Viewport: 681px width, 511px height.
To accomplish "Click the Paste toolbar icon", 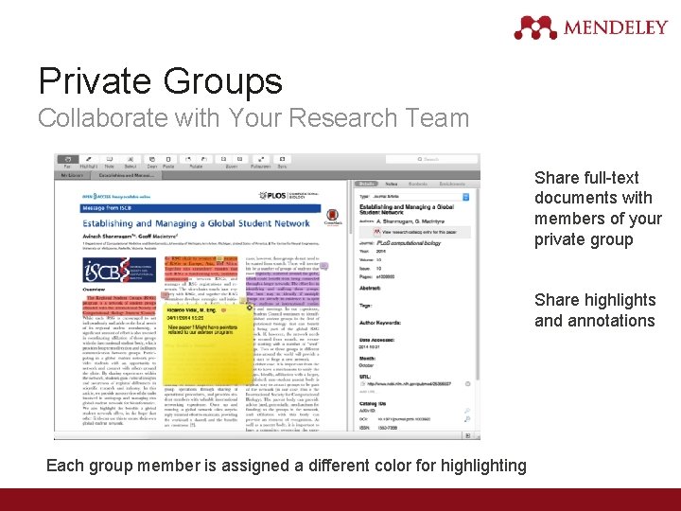I will point(168,160).
